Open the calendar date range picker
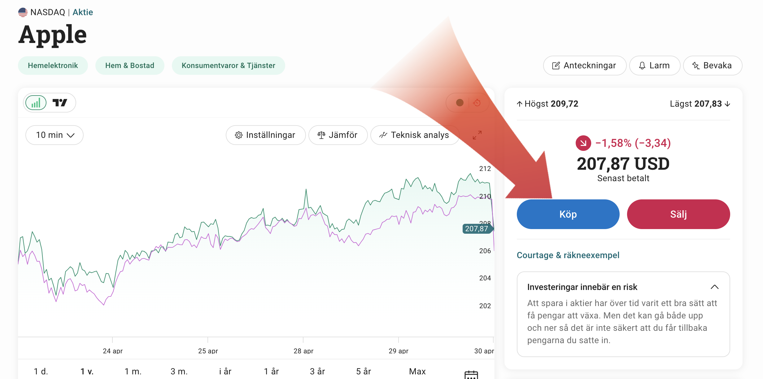 [x=471, y=374]
